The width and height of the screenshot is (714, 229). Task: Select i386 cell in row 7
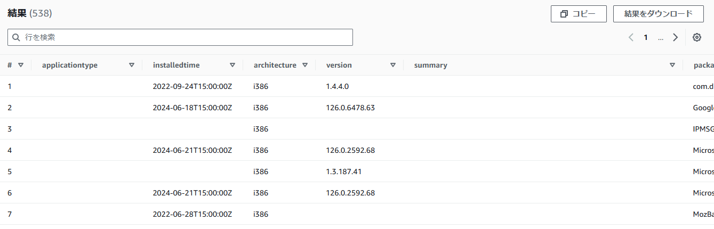(261, 214)
